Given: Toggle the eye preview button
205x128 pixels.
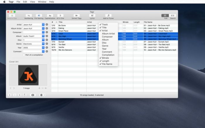Looking at the screenshot, I should [33, 95].
